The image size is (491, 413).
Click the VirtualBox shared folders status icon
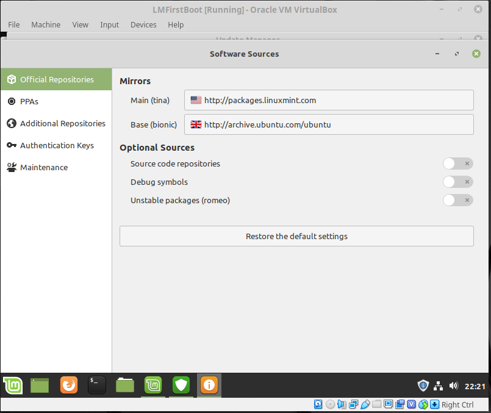pos(377,404)
